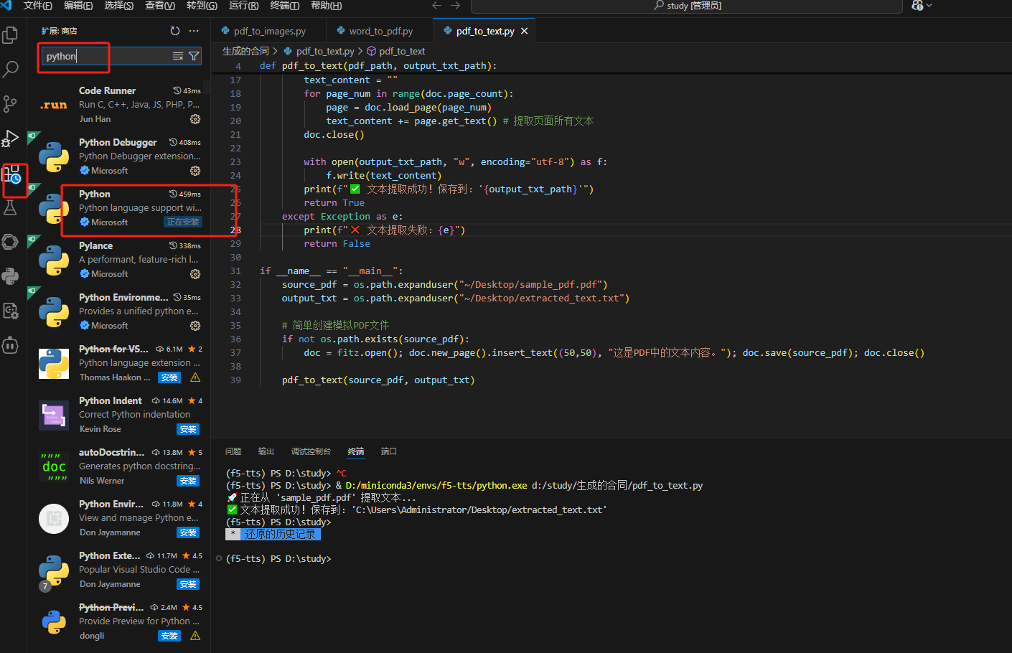This screenshot has height=653, width=1012.
Task: Click the 还原的历史记录 terminal label
Action: 280,535
